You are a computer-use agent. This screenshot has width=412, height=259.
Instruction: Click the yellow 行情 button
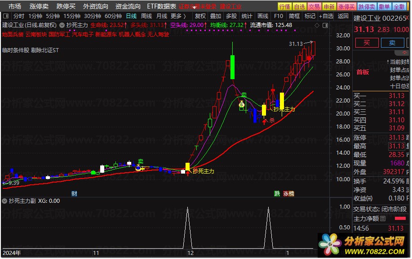click(284, 7)
